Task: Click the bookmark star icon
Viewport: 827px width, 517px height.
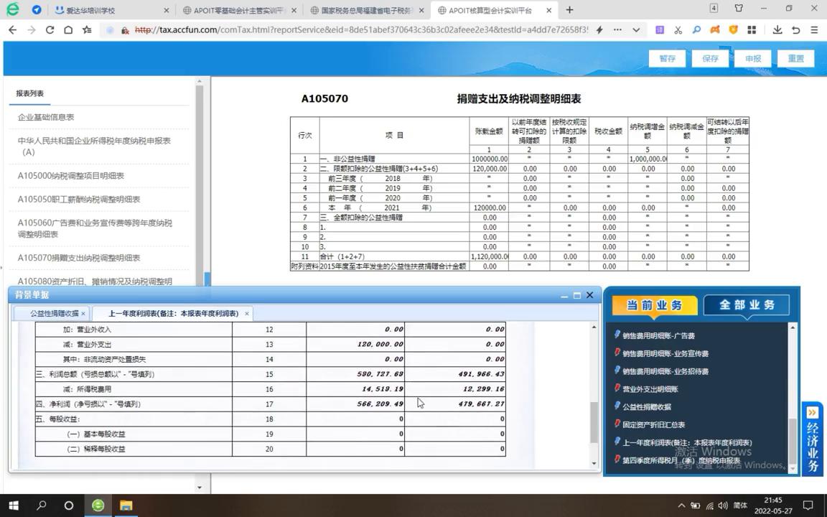Action: pyautogui.click(x=88, y=31)
